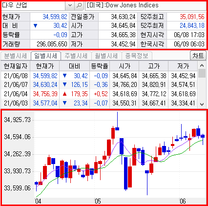Click the red up triangle for 21/06/04

click(64, 94)
